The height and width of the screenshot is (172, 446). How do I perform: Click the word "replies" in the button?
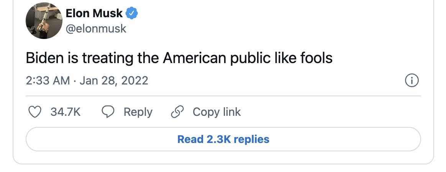point(251,139)
